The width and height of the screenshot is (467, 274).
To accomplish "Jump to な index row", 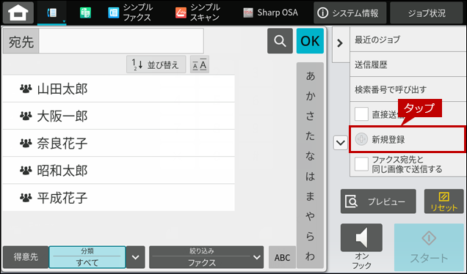I will [310, 156].
